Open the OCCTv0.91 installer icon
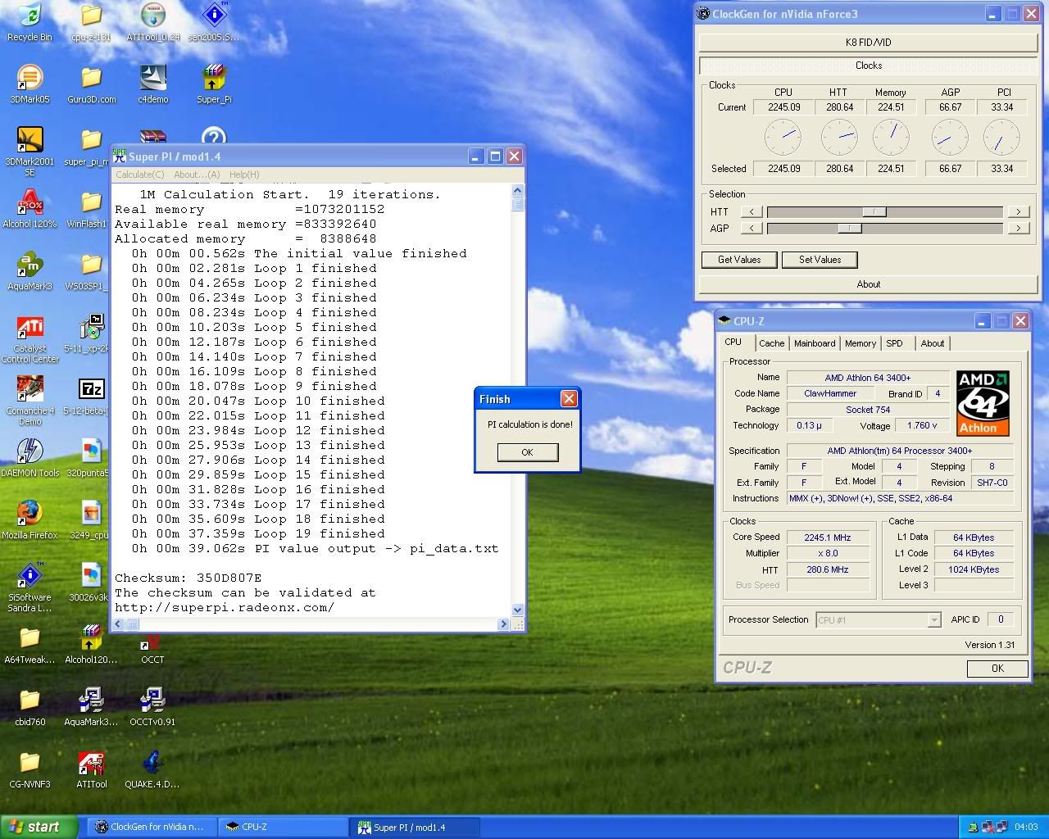Viewport: 1049px width, 839px height. point(152,707)
